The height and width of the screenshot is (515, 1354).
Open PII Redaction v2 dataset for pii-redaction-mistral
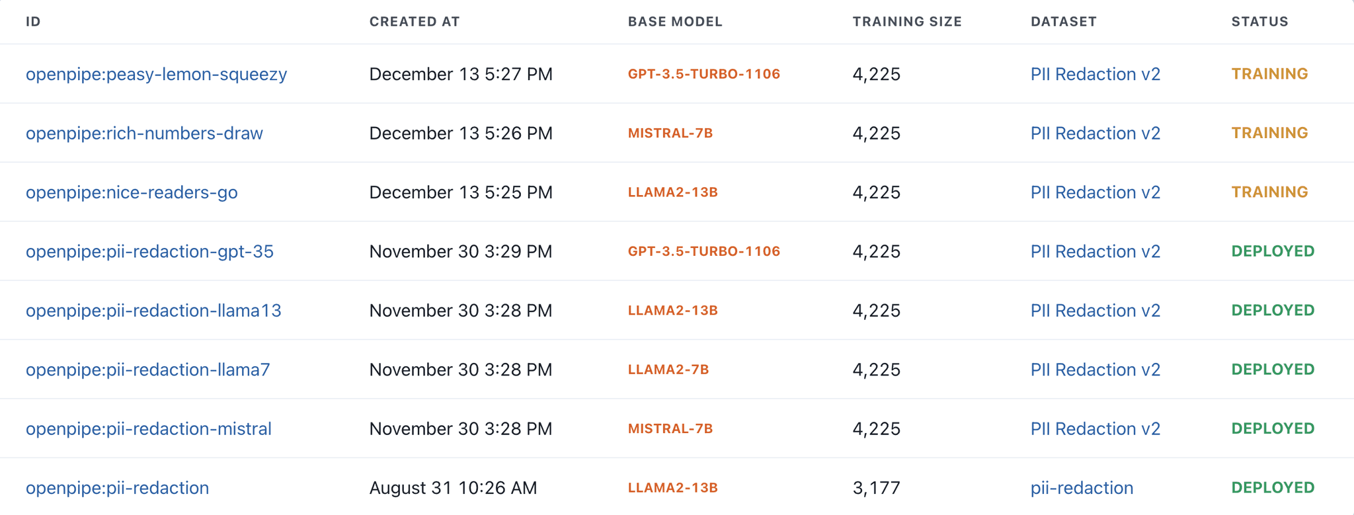pos(1094,428)
